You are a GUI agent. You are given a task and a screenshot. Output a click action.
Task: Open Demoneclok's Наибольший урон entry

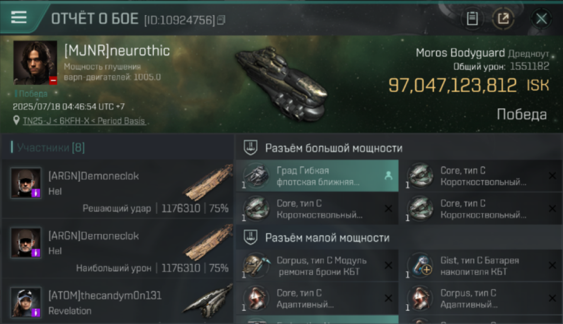coord(118,249)
